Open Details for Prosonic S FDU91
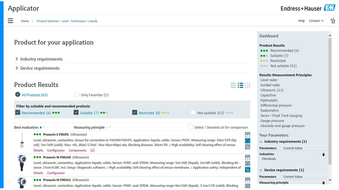Viewport: 339px width, 190px height. click(x=38, y=151)
